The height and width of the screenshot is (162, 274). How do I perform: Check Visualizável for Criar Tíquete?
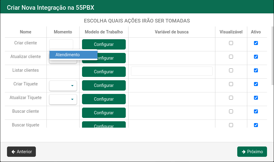coord(231,84)
